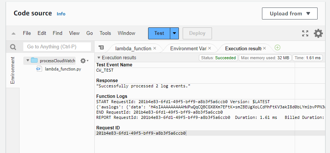
Task: Close the Execution results tab
Action: [x=264, y=48]
